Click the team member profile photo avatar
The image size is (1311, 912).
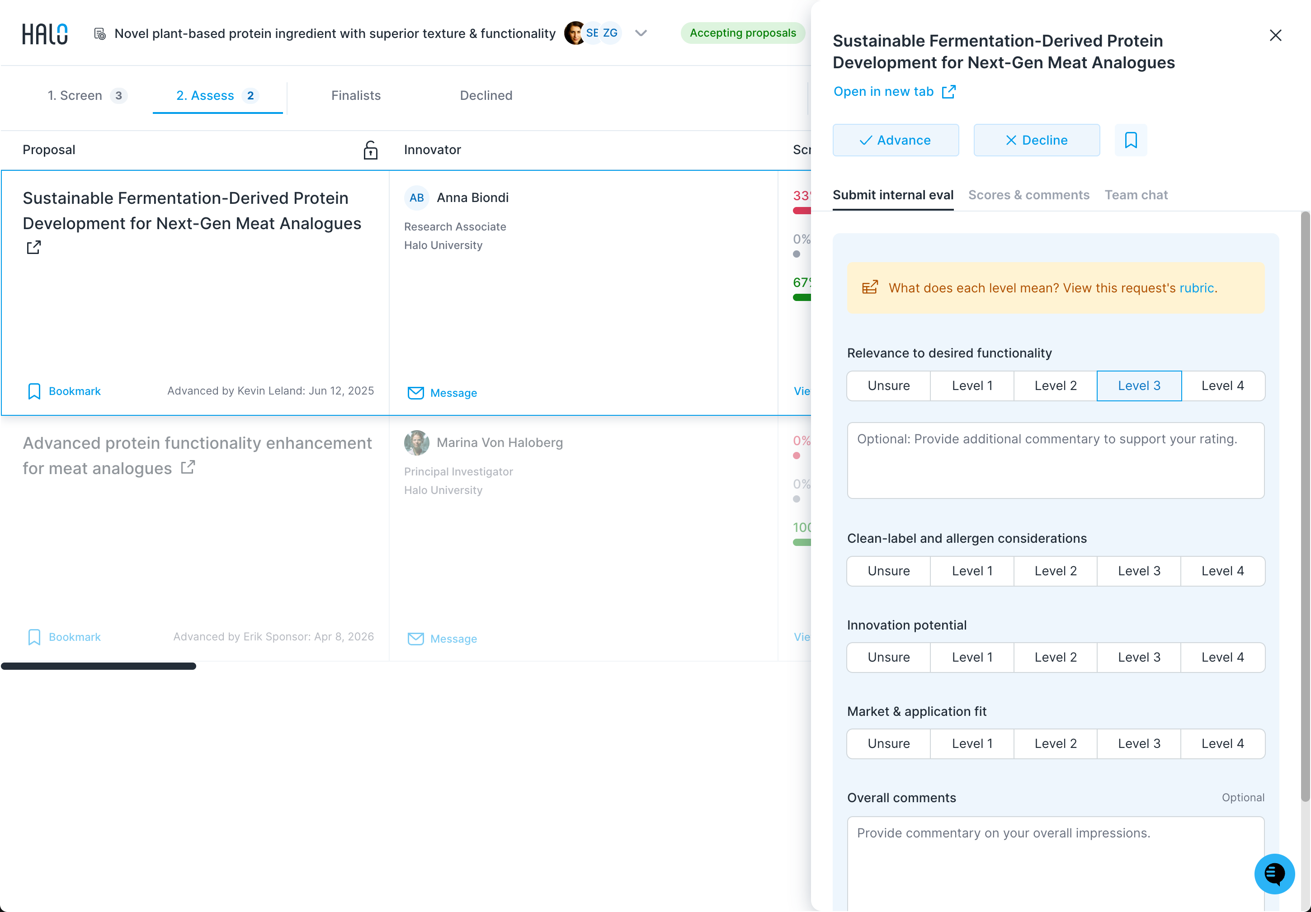(575, 33)
